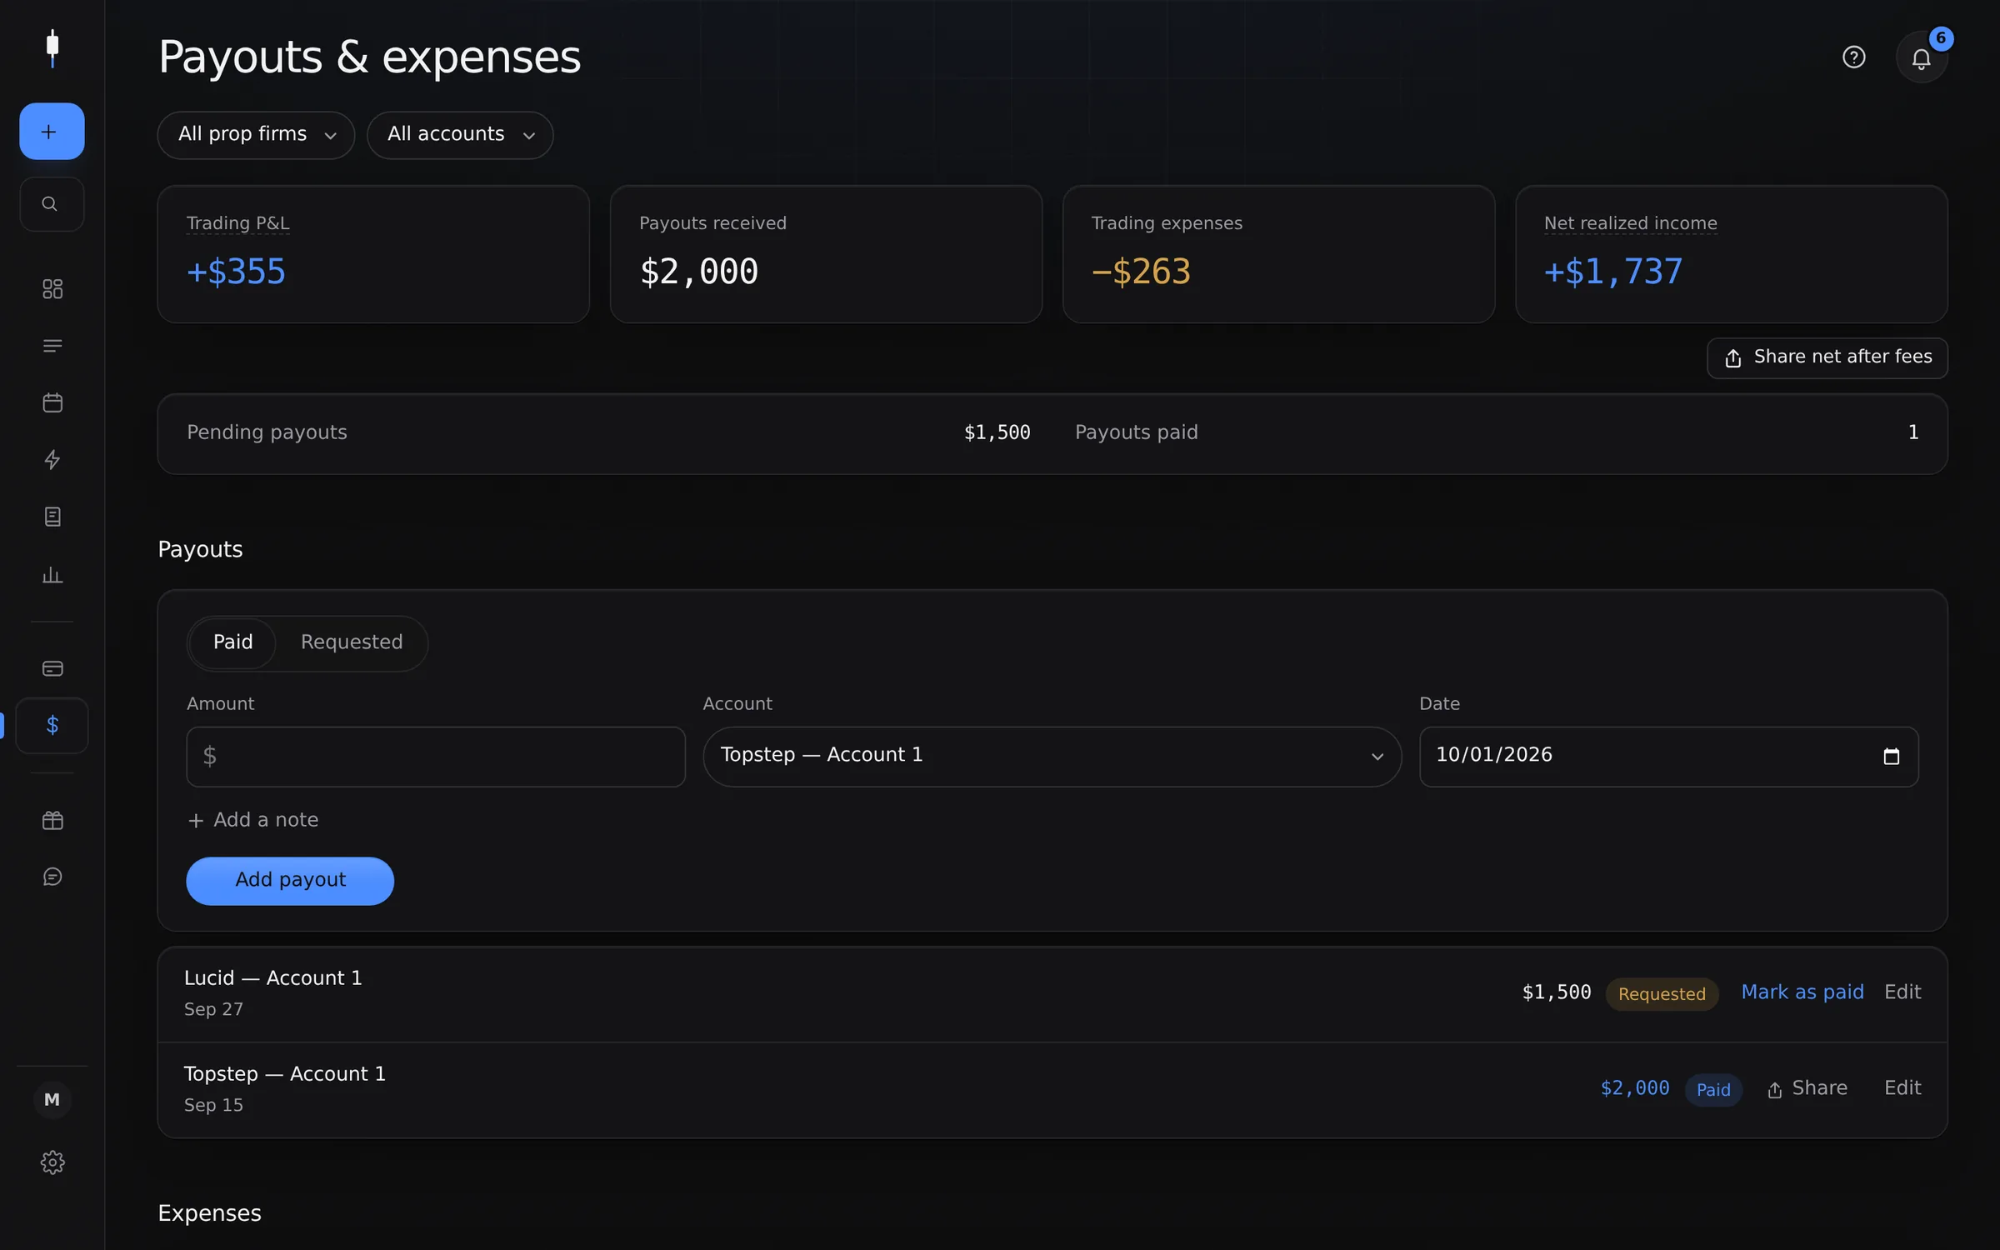Viewport: 2000px width, 1250px height.
Task: Click the blue plus button in sidebar
Action: pyautogui.click(x=52, y=131)
